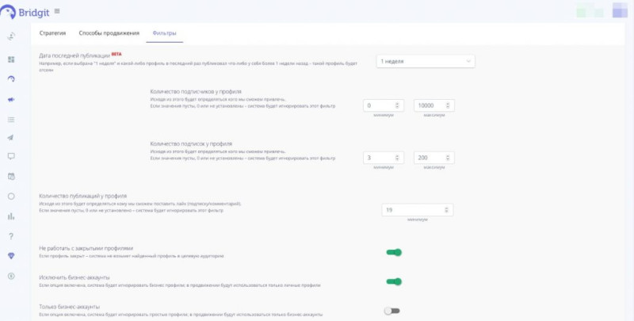Click 'максимум' caption under 10000 field
This screenshot has width=634, height=321.
point(434,115)
